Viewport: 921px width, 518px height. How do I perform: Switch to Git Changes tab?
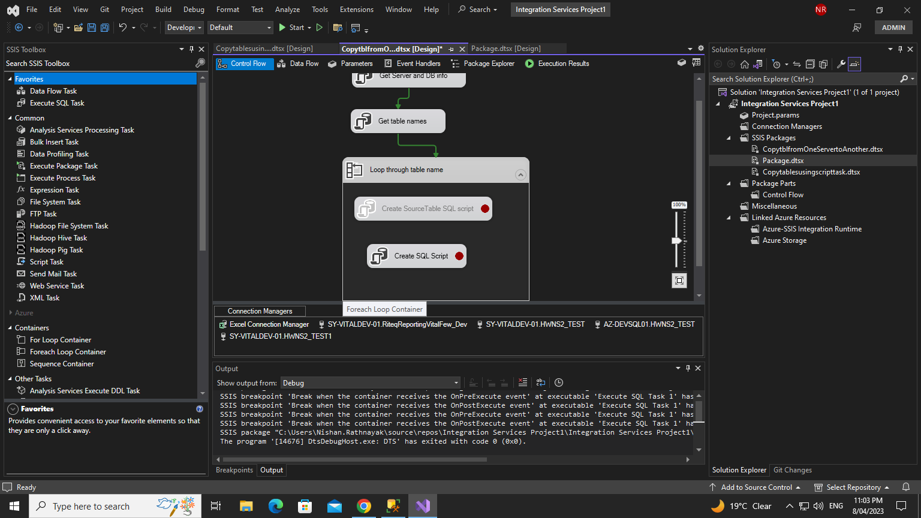pyautogui.click(x=793, y=470)
